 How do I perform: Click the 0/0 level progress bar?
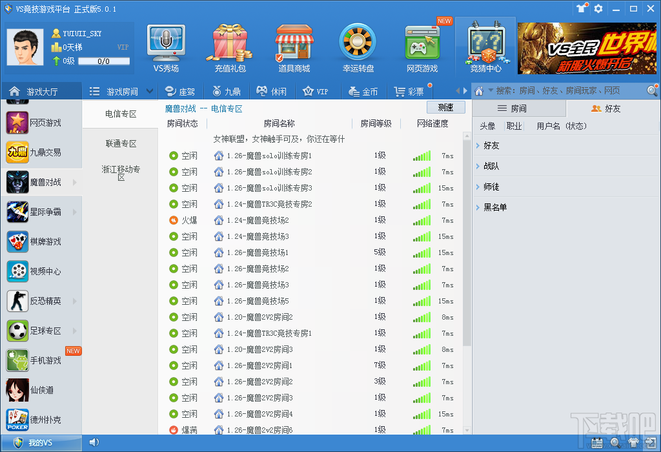click(x=103, y=62)
